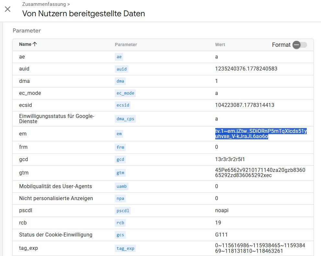Select the frm parameter chip
Image resolution: width=321 pixels, height=256 pixels.
[x=120, y=147]
